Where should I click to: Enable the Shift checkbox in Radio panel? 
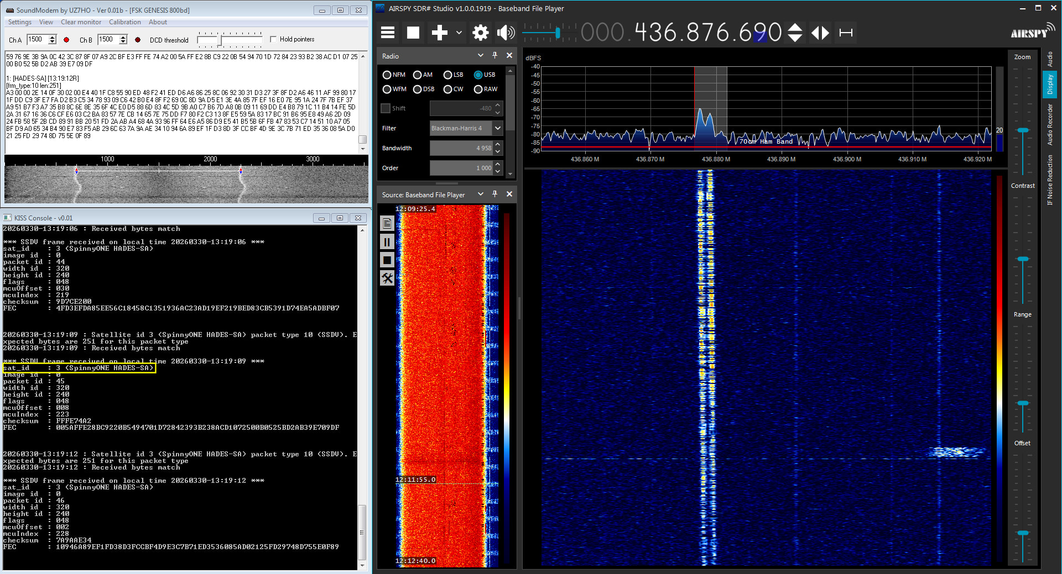[x=386, y=108]
